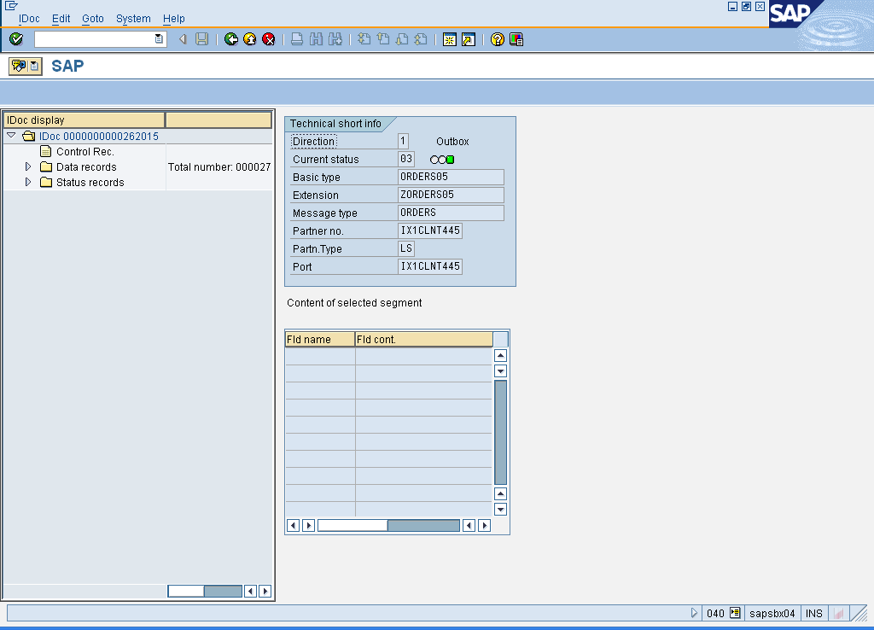The height and width of the screenshot is (630, 874).
Task: Click the red Cancel icon
Action: tap(269, 39)
